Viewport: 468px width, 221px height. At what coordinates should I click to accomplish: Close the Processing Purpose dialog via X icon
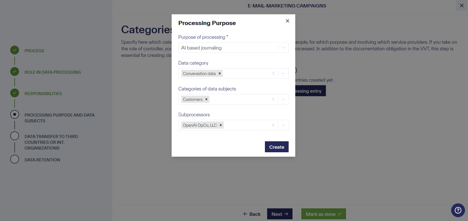[x=287, y=21]
